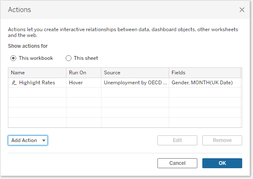The image size is (253, 179).
Task: Expand the Add Action dropdown arrow
Action: [44, 140]
